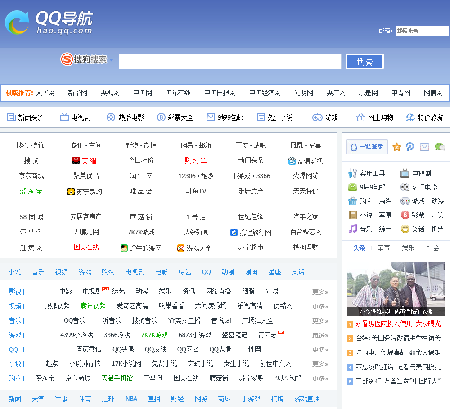Viewport: 450px width, 409px height.
Task: Switch to the 娱乐 news tab
Action: pyautogui.click(x=409, y=248)
